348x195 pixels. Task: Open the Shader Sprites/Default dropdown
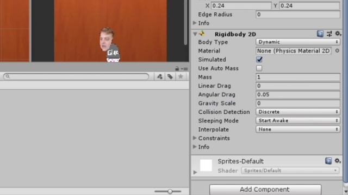pos(290,171)
